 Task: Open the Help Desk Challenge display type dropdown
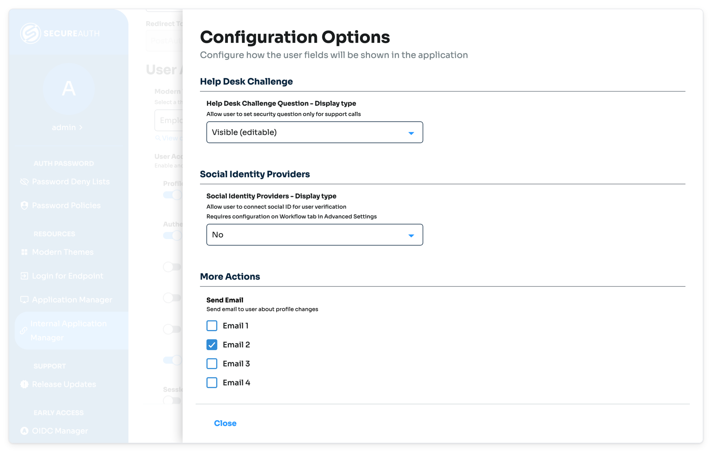click(314, 132)
